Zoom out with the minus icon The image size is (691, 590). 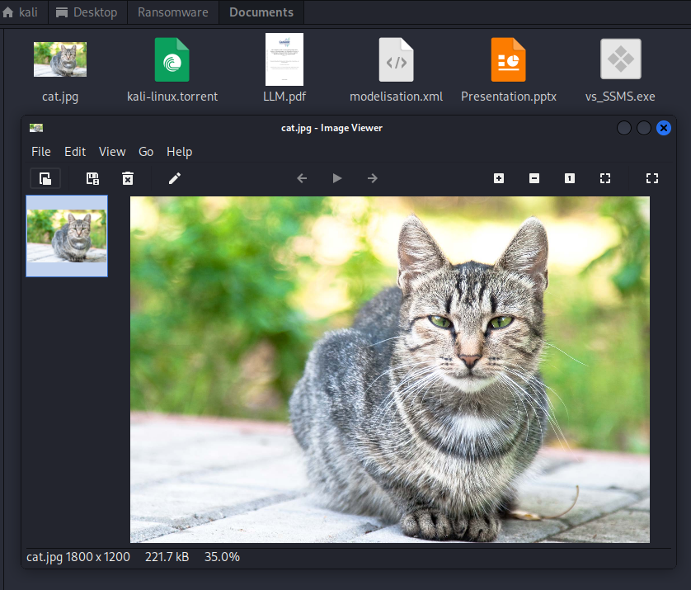[534, 178]
